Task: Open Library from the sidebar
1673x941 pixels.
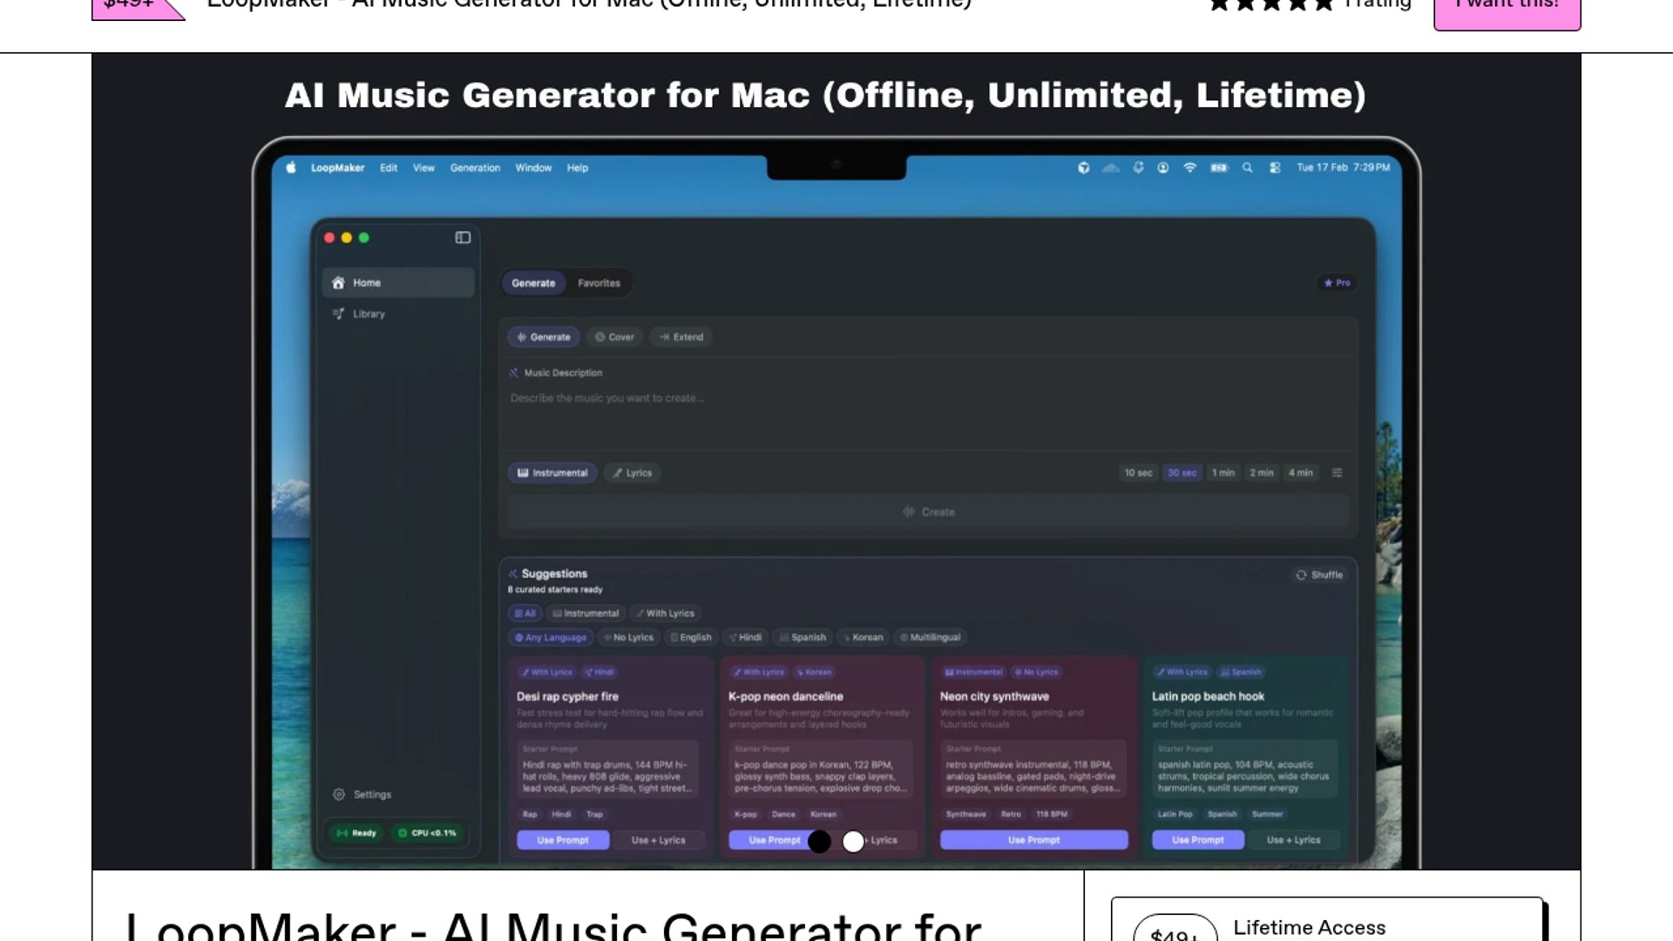Action: pos(369,314)
